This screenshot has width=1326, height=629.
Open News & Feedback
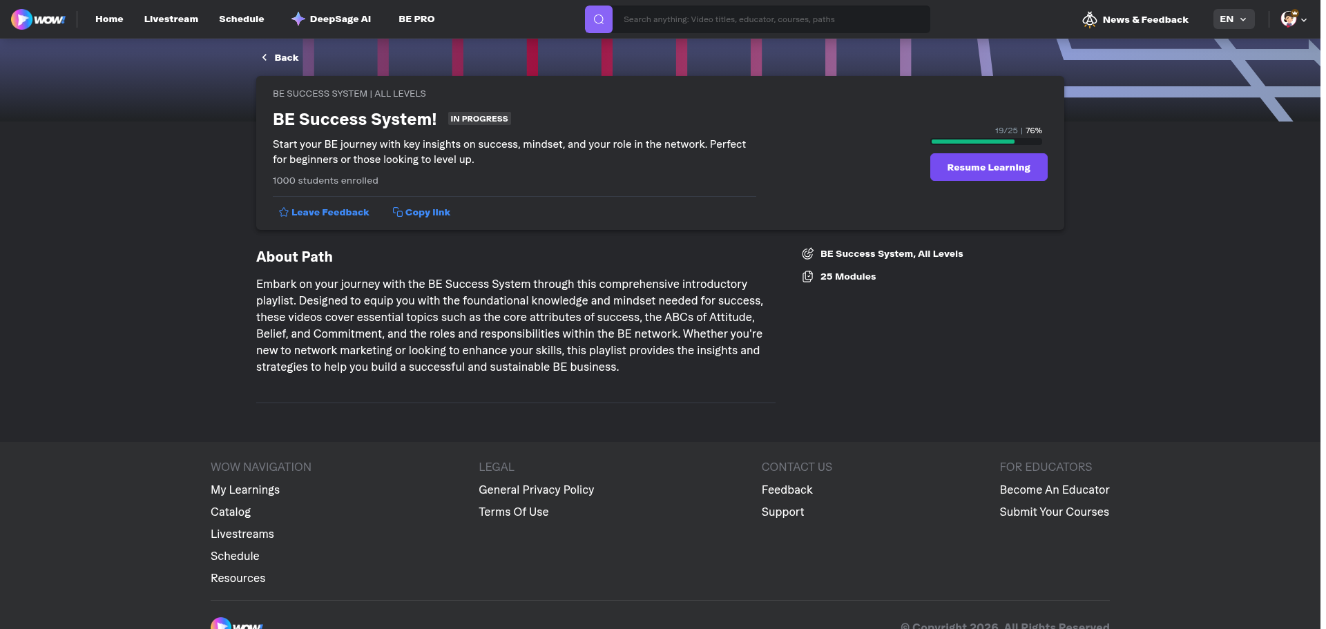[x=1135, y=19]
